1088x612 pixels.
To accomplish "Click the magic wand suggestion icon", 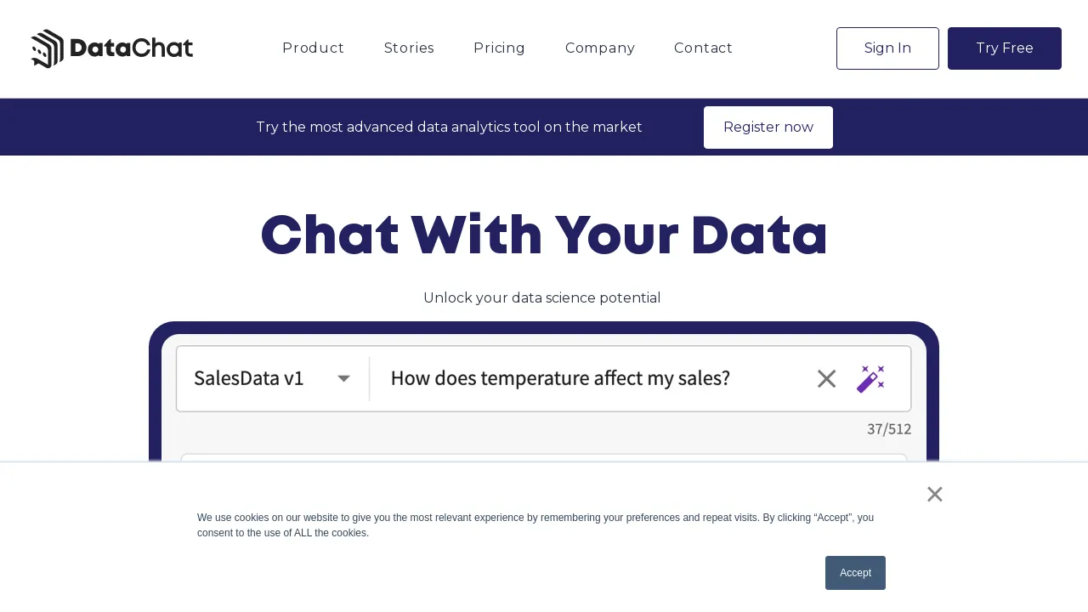I will pos(871,378).
